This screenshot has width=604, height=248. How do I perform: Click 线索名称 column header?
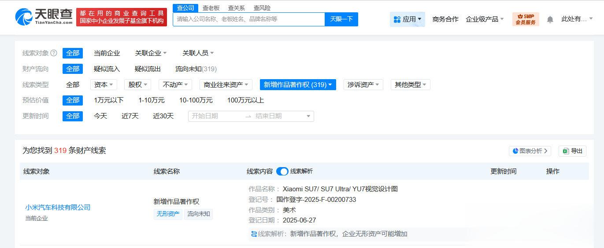pos(167,171)
